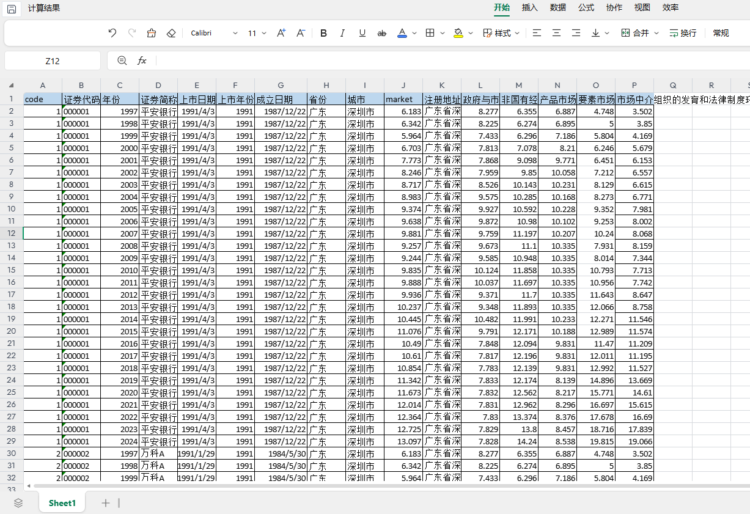Click the clear formatting eraser icon
The image size is (750, 514).
(x=171, y=33)
